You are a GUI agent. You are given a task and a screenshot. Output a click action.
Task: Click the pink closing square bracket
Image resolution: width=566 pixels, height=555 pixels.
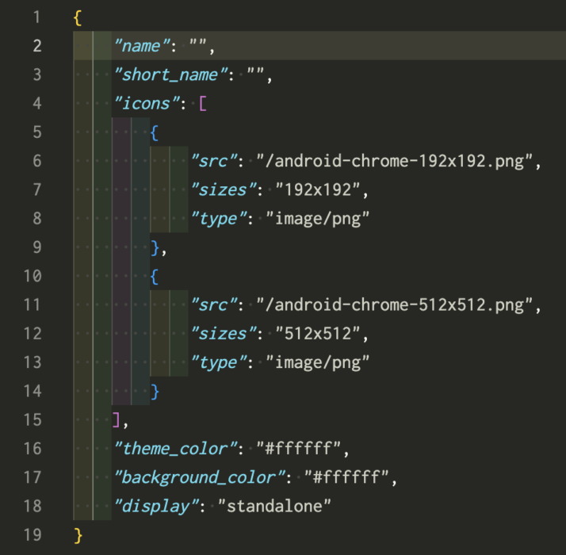(116, 420)
